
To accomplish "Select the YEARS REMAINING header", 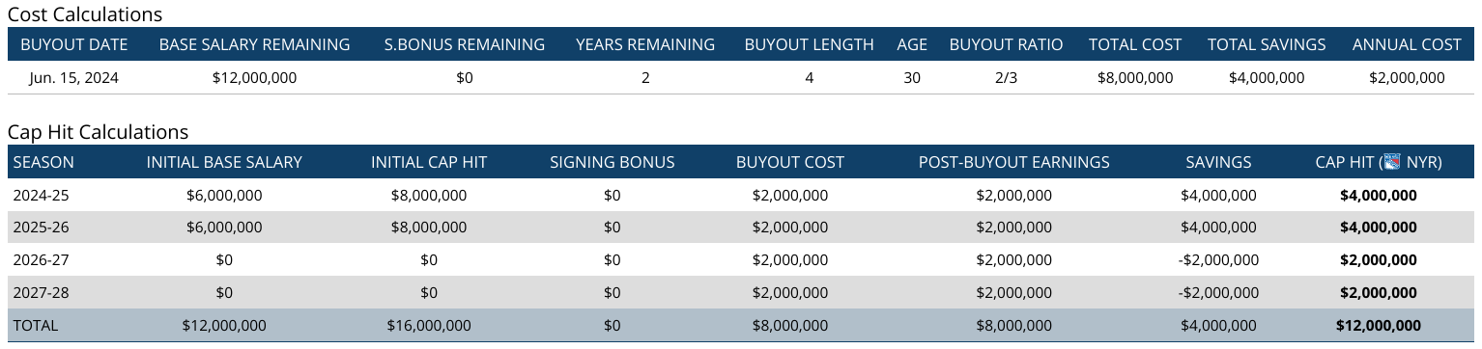I will click(645, 44).
